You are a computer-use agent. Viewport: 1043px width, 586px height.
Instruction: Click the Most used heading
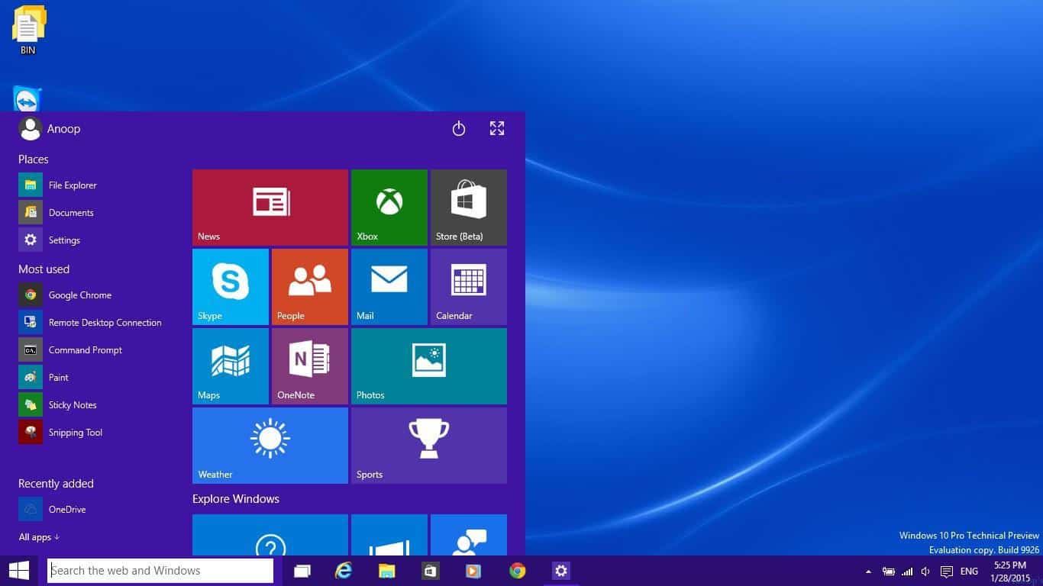[44, 269]
